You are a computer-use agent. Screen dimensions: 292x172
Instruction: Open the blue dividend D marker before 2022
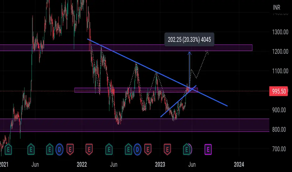pyautogui.click(x=60, y=149)
